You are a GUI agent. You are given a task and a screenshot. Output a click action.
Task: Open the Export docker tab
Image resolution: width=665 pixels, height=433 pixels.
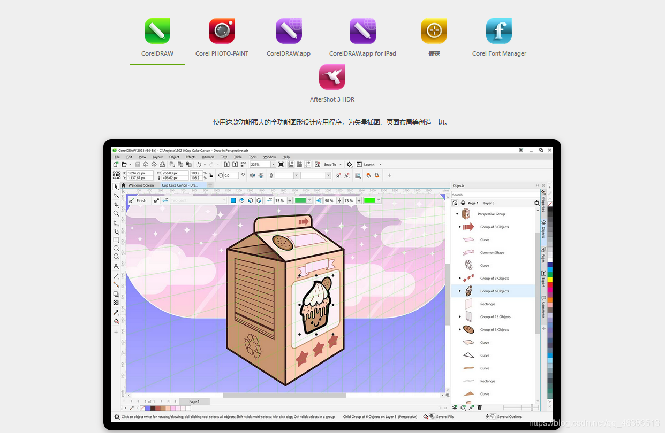[x=543, y=279]
